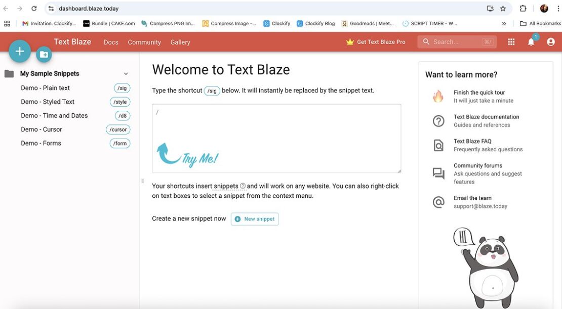Open the Community menu item

coord(144,42)
